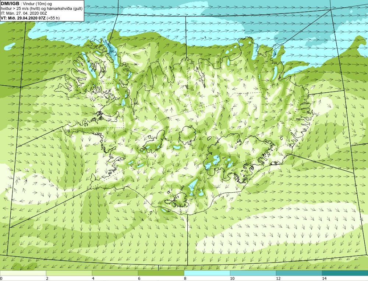The width and height of the screenshot is (368, 281).
Task: Click the 'hviður > 25 m/s (hvítt)' line
Action: 21,9
